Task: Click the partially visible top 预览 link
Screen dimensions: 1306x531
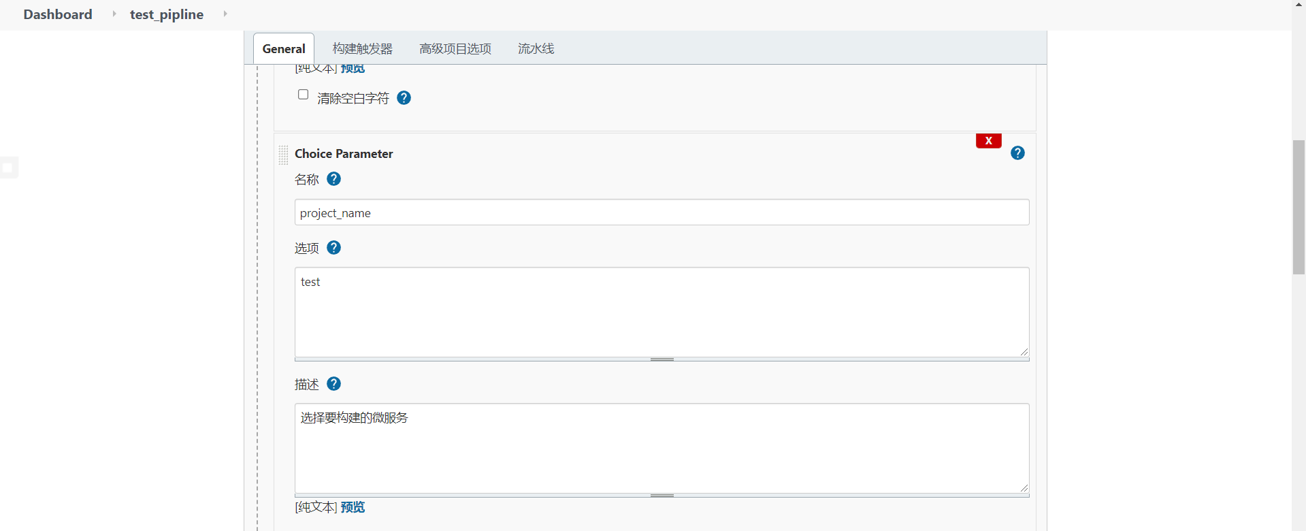Action: 353,69
